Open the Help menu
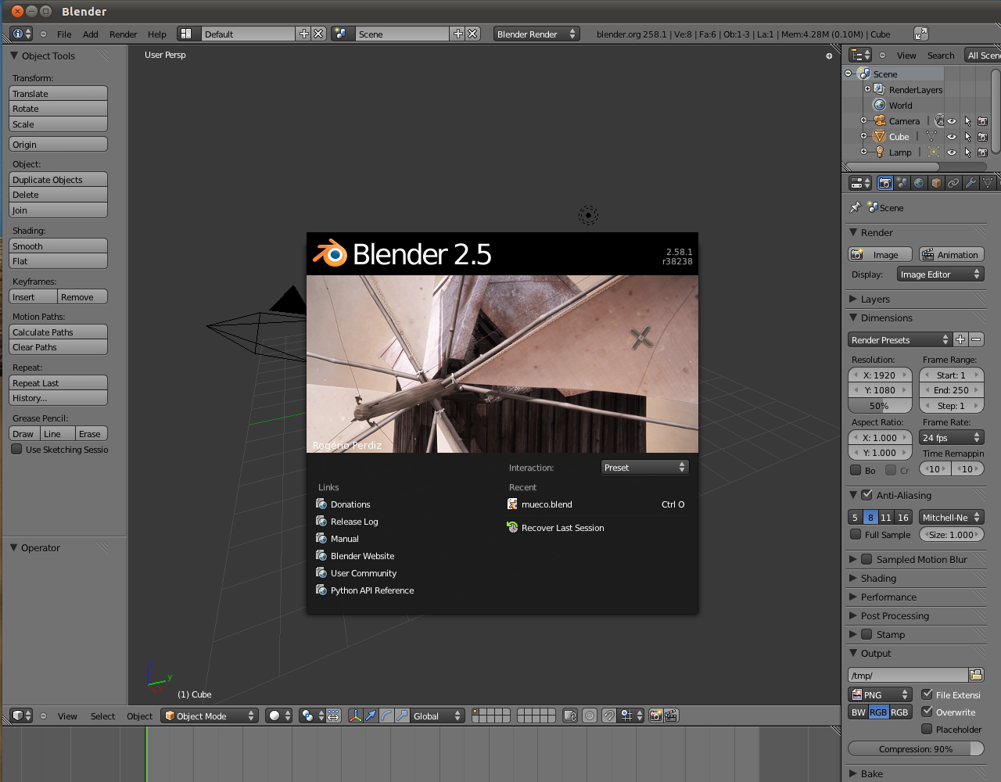This screenshot has width=1001, height=782. pyautogui.click(x=157, y=34)
